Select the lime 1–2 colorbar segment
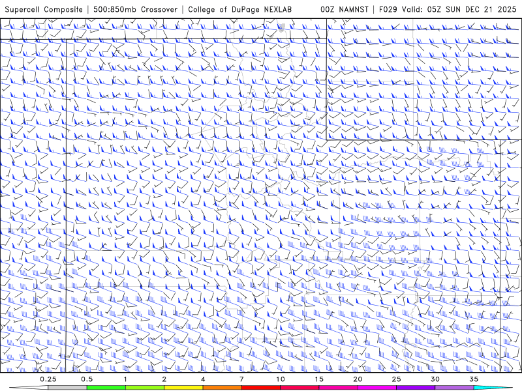This screenshot has height=391, width=522. pos(145,388)
